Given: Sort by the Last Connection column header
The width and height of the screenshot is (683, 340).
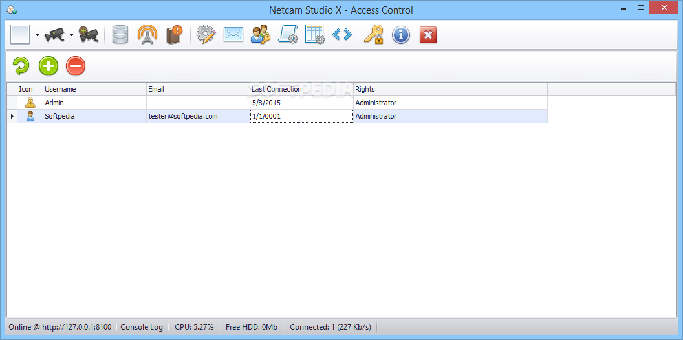Looking at the screenshot, I should (x=301, y=89).
